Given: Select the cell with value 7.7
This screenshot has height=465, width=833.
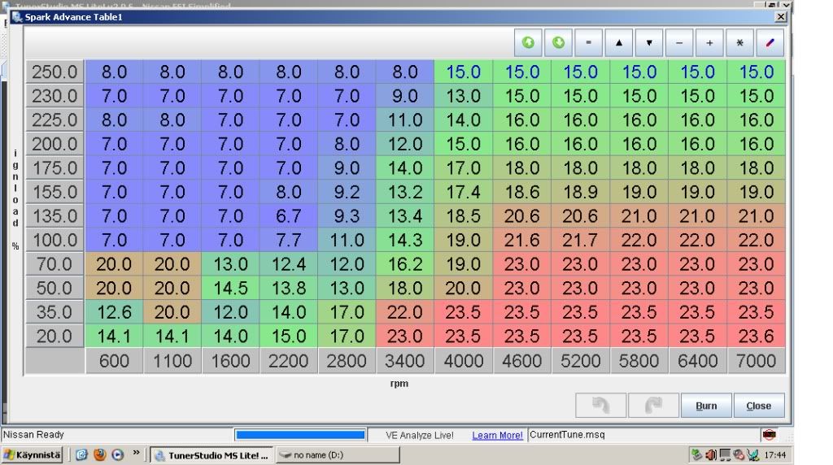Looking at the screenshot, I should click(x=289, y=240).
